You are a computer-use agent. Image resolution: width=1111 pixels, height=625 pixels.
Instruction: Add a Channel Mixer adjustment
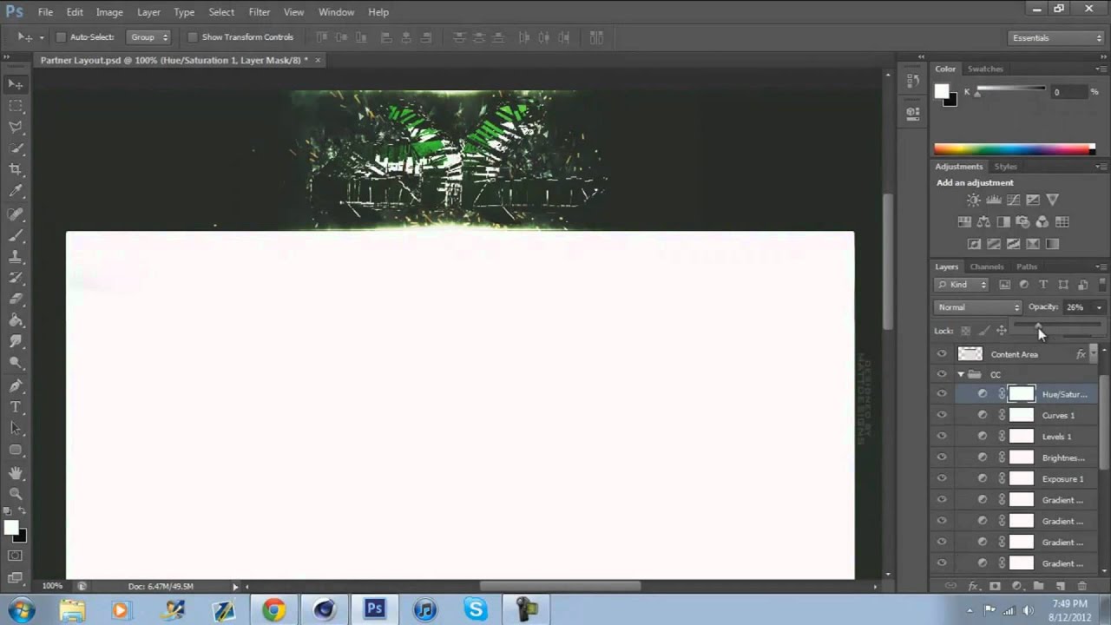[x=1042, y=222]
